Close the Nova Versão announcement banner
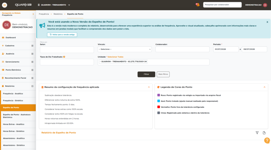271x150 pixels. pyautogui.click(x=267, y=22)
